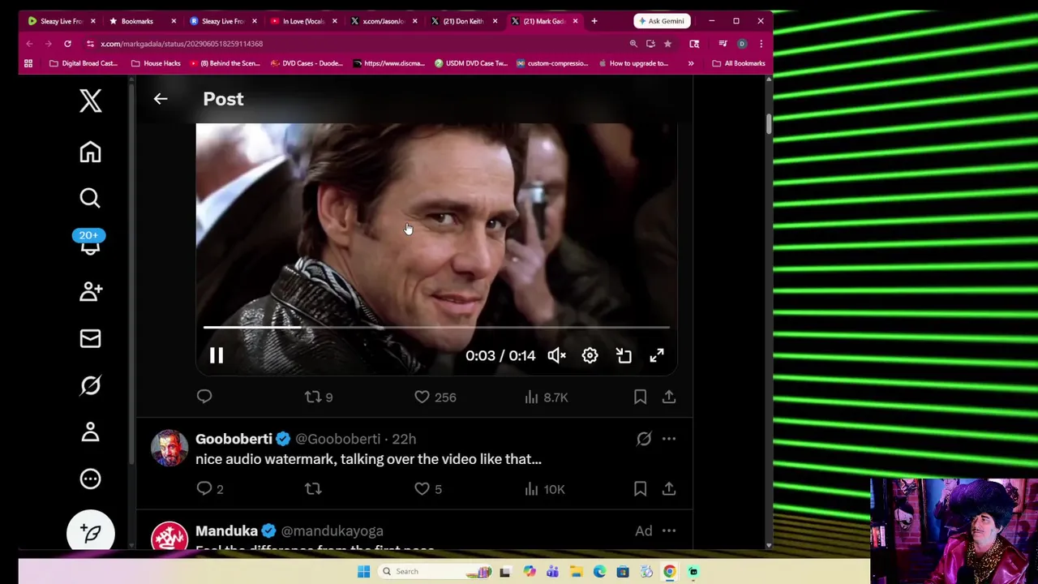This screenshot has width=1038, height=584.
Task: Repost the post with 9 reposts
Action: click(x=319, y=397)
